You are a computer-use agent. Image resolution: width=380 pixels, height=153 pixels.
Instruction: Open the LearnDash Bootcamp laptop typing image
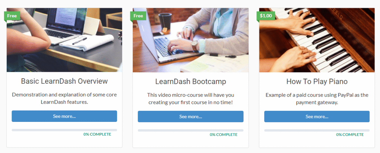pyautogui.click(x=191, y=40)
